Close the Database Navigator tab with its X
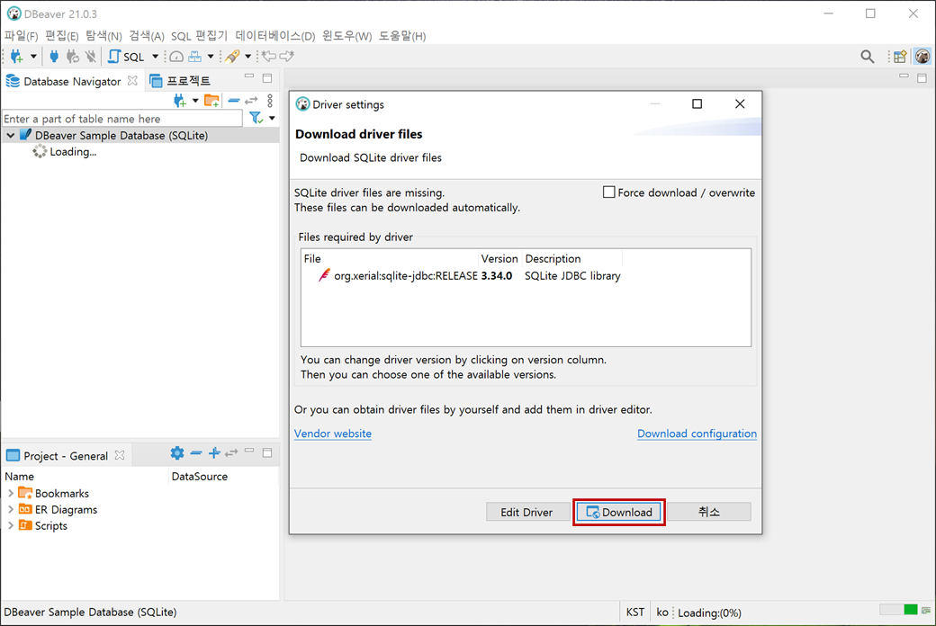Screen dimensions: 936x626 tap(132, 80)
